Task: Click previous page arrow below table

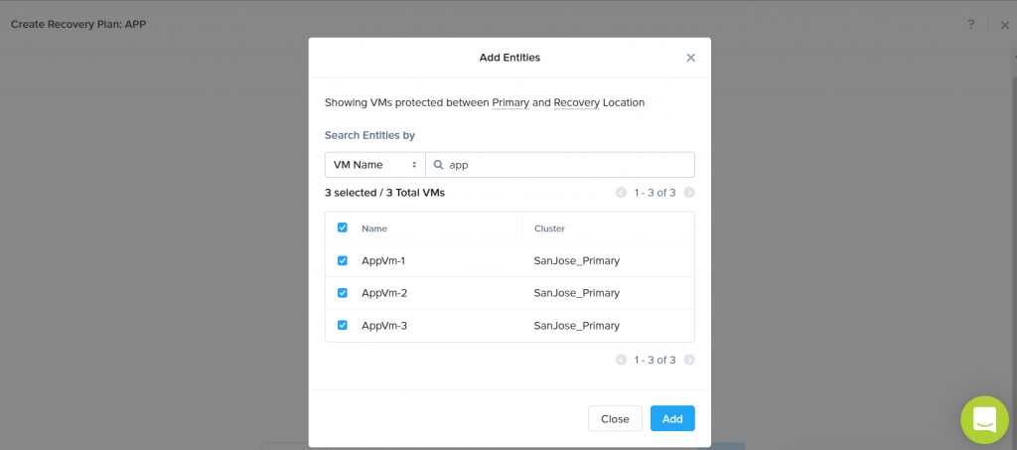Action: pos(622,360)
